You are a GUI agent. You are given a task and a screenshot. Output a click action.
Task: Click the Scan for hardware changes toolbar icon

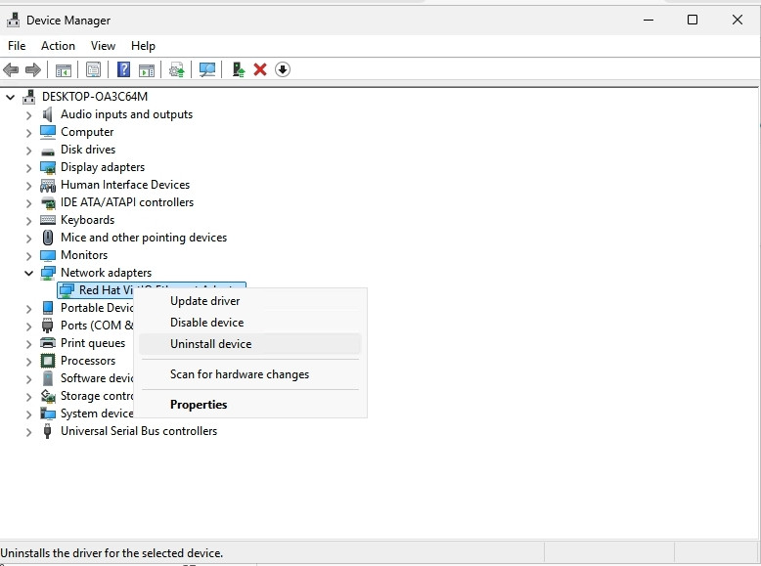tap(207, 69)
